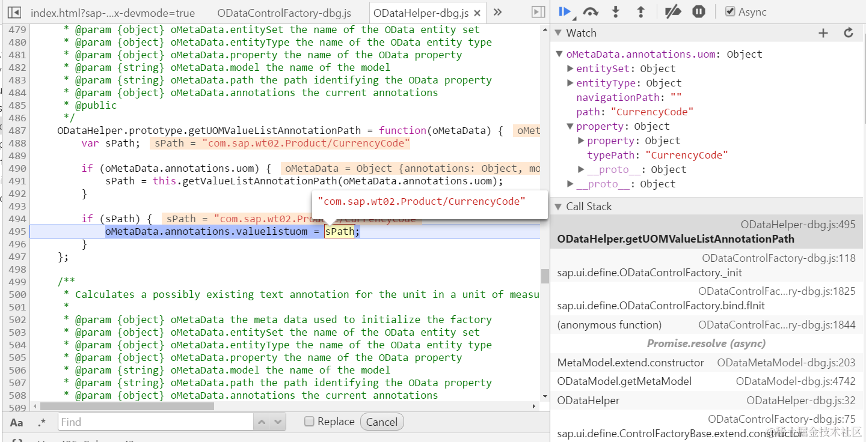Viewport: 866px width, 442px height.
Task: Toggle pause on exceptions icon
Action: point(698,11)
